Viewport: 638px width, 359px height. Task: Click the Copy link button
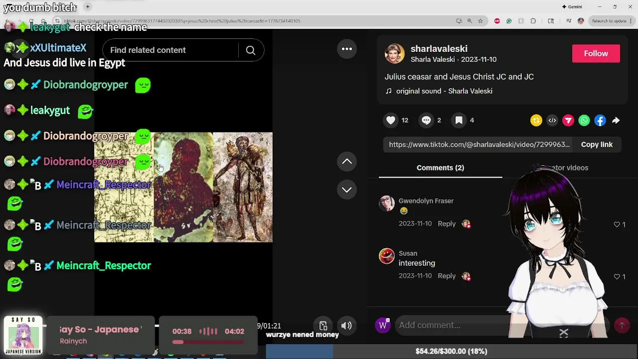coord(597,144)
